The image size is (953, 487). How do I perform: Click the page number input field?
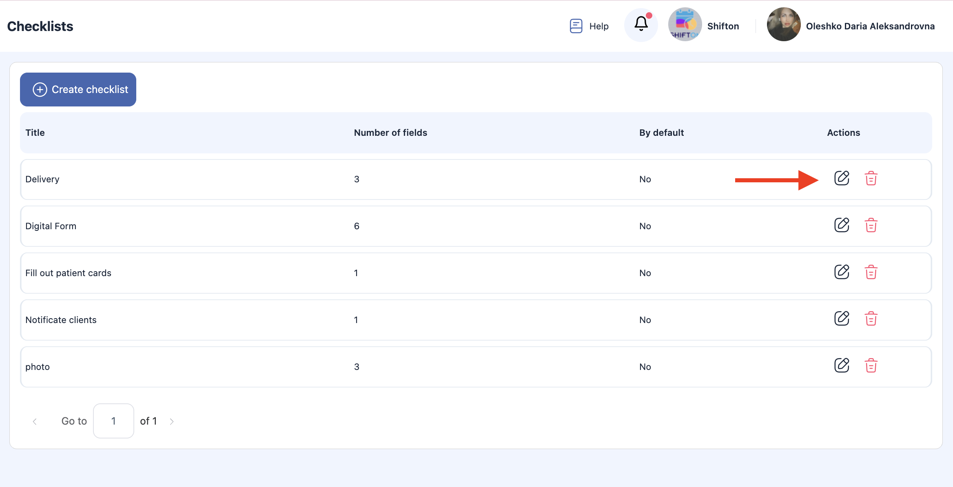(x=113, y=421)
